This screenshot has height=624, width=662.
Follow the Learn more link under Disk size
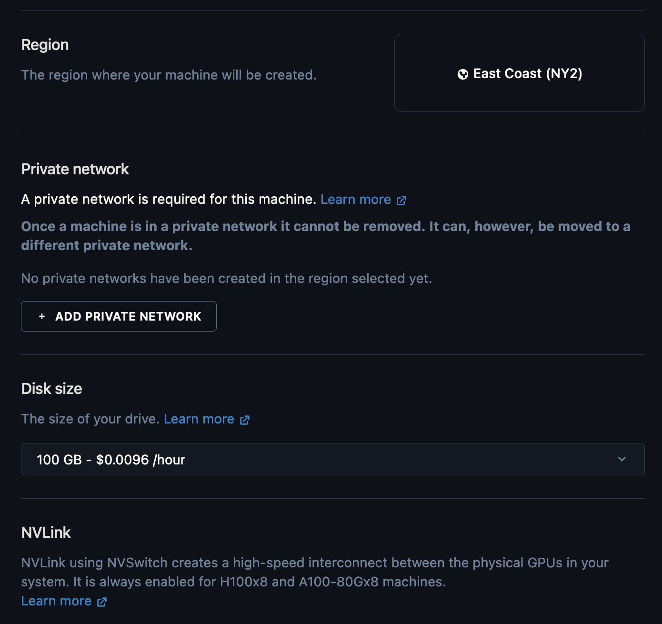click(x=199, y=419)
